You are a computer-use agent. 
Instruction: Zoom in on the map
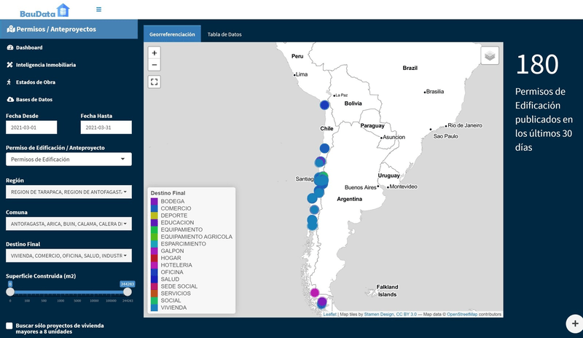[154, 52]
